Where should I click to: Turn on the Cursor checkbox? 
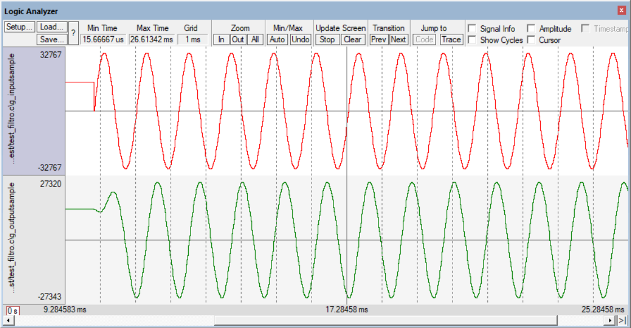[x=531, y=40]
